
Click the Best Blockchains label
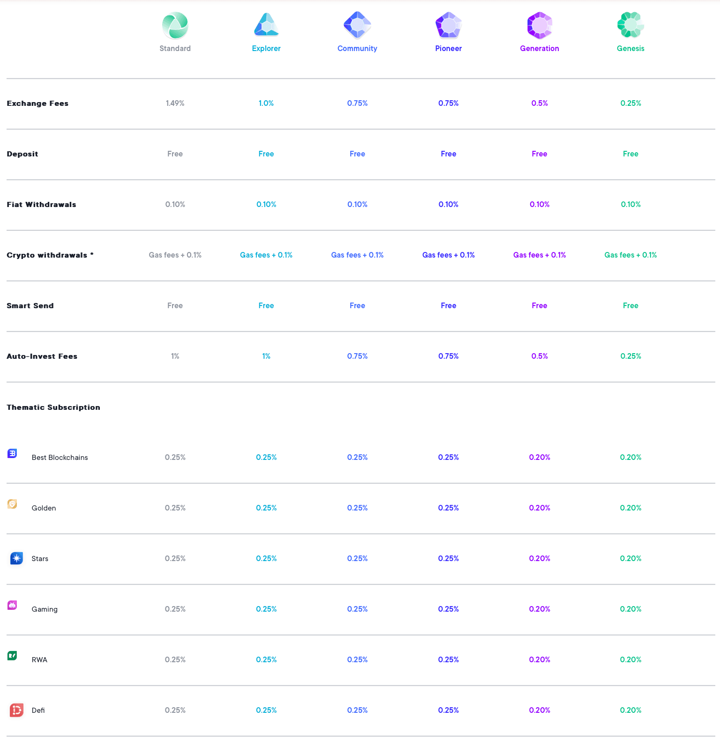point(60,458)
